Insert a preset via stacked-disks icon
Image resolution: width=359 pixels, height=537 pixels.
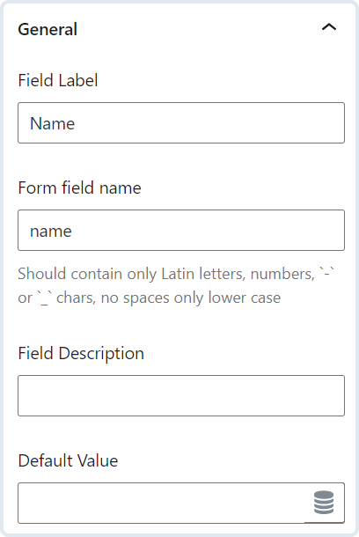[x=324, y=502]
